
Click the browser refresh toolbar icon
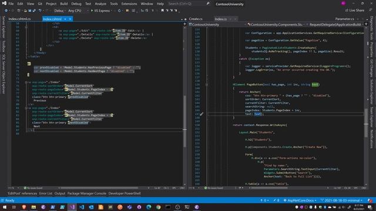tap(119, 11)
